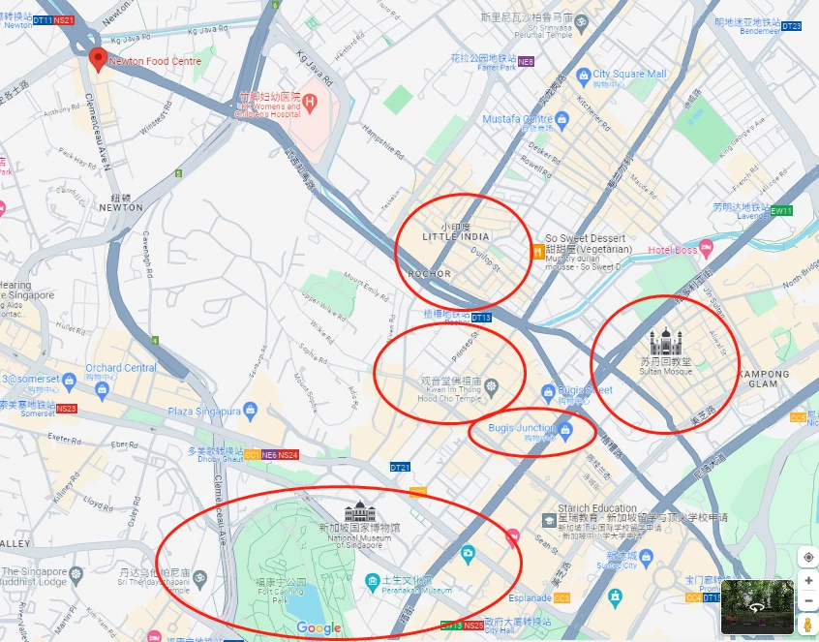
Task: Click the Google logo link
Action: pos(318,627)
